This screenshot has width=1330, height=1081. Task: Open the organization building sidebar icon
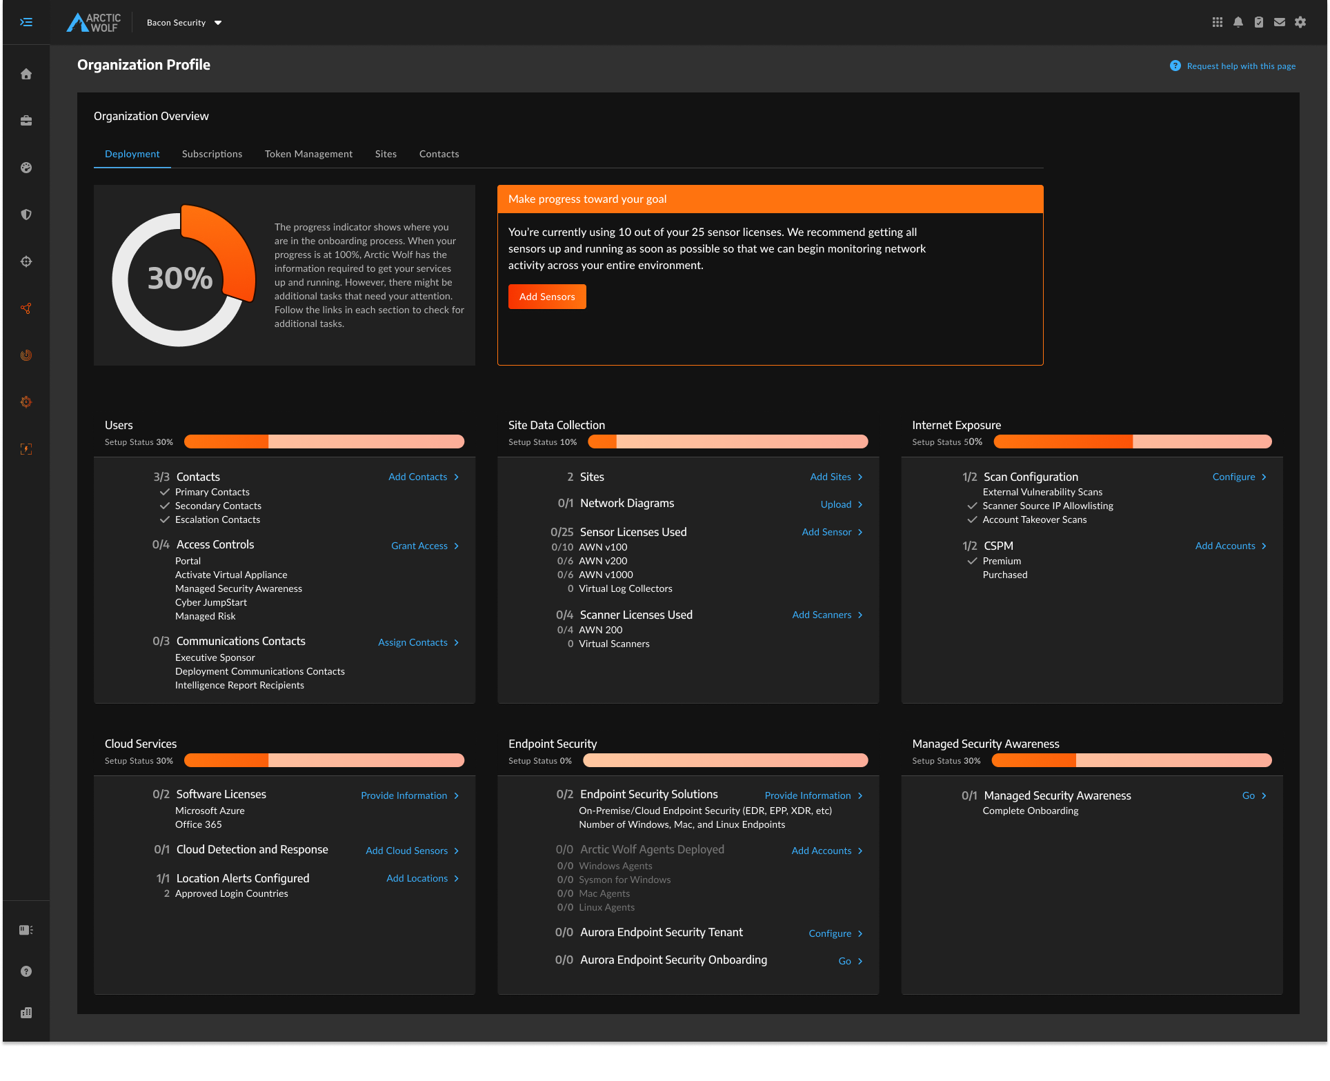26,1013
